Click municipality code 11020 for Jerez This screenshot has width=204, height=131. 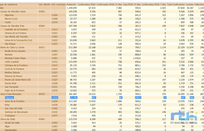[x=54, y=101]
